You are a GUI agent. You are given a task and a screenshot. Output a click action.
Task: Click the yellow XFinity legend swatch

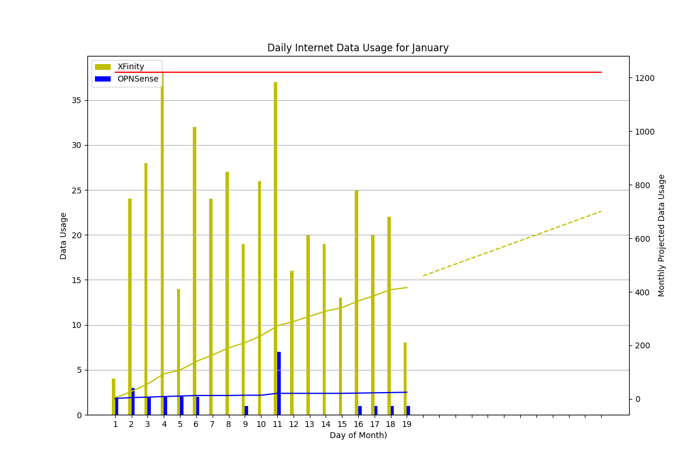(x=103, y=67)
